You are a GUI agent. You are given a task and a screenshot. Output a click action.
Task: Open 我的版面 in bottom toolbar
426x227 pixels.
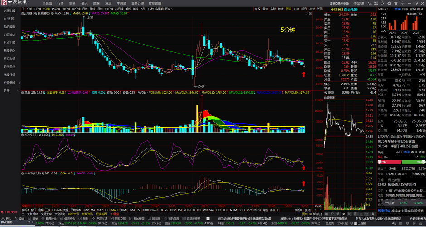(x=137, y=218)
